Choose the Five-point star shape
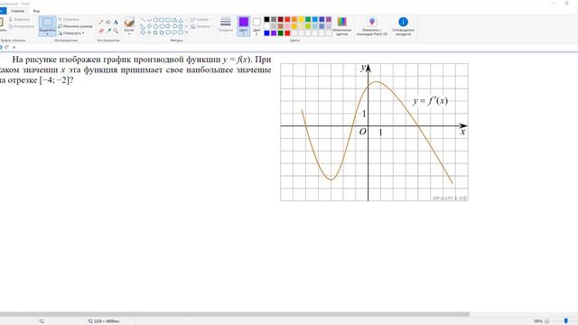Image resolution: width=578 pixels, height=325 pixels. point(155,32)
